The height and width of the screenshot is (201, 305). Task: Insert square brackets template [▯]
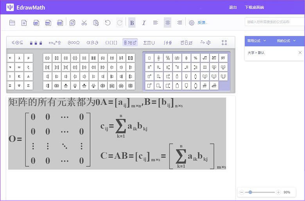[57, 58]
